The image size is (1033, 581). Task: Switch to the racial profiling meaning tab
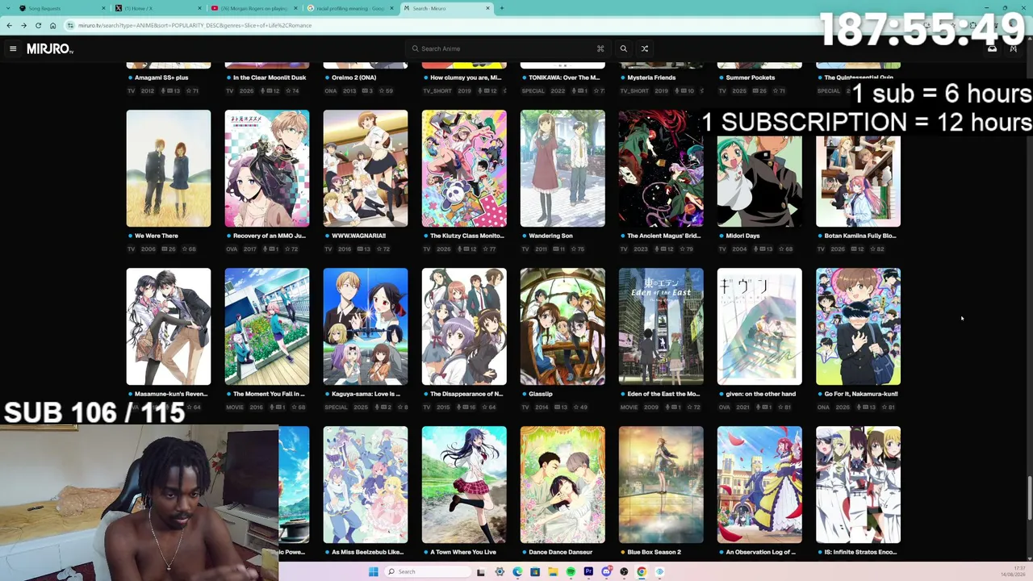(349, 8)
